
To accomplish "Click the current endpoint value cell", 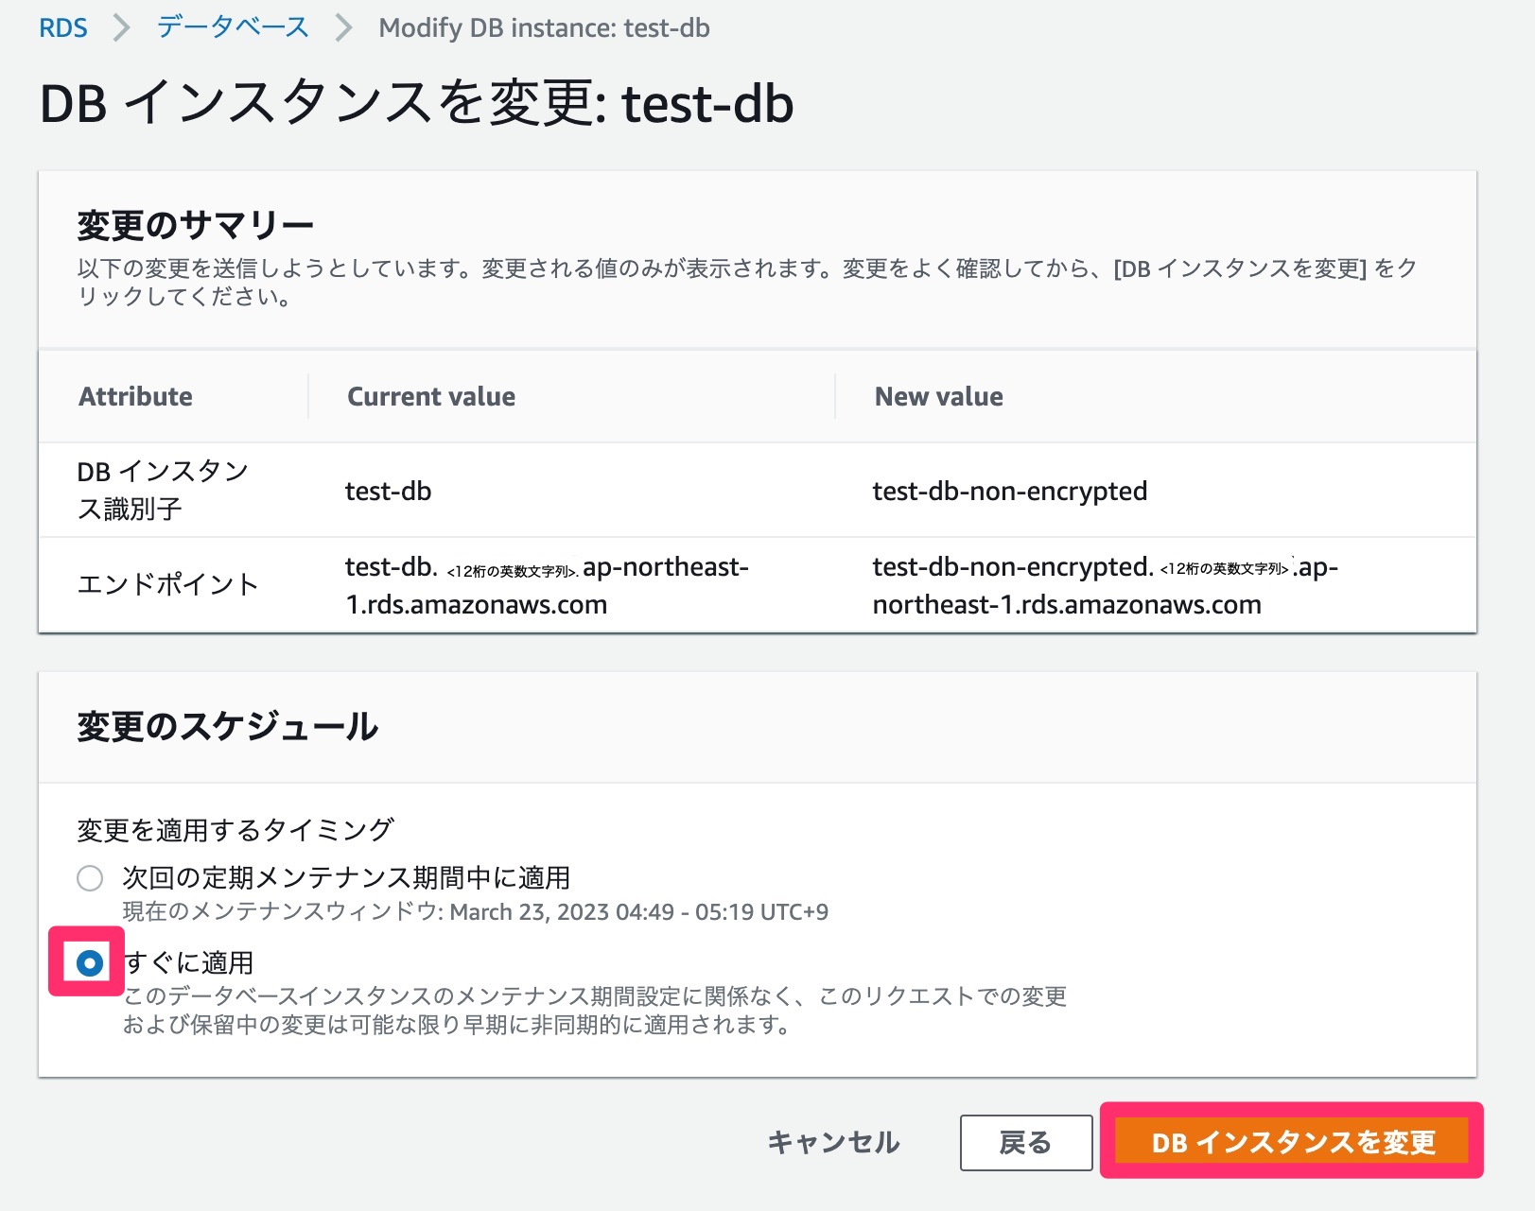I will (546, 585).
